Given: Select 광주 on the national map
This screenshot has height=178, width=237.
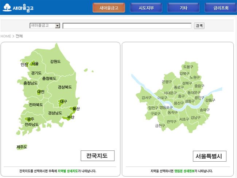Looking at the screenshot, I should pyautogui.click(x=31, y=119).
